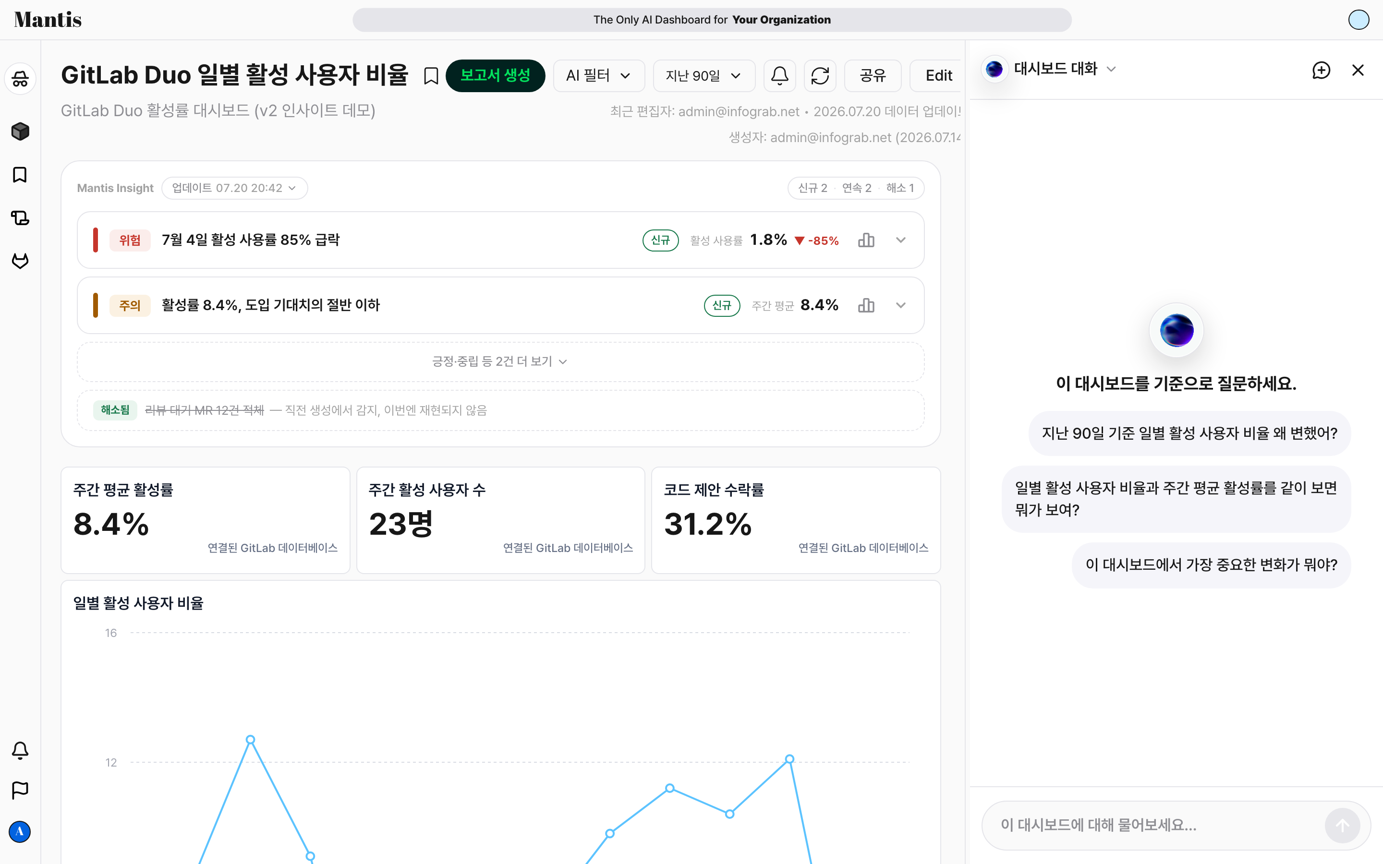Open notifications bell in left sidebar
Screen dimensions: 1383x864
tap(20, 750)
